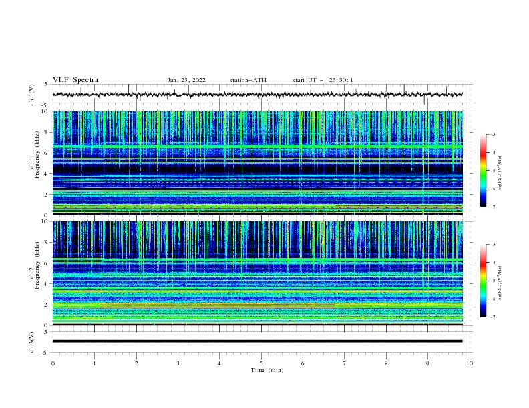Click the "VLF Spectra" title text
The height and width of the screenshot is (408, 529).
(x=75, y=80)
